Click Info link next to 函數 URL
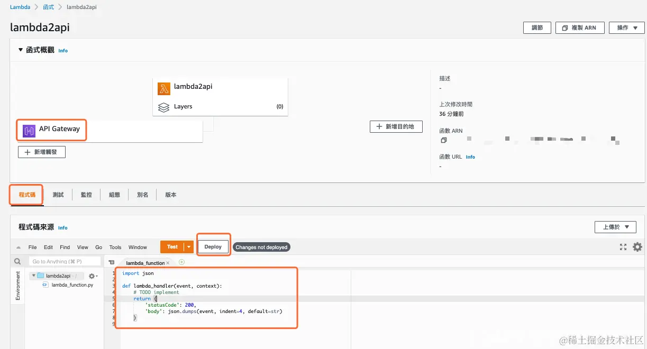 coord(470,157)
